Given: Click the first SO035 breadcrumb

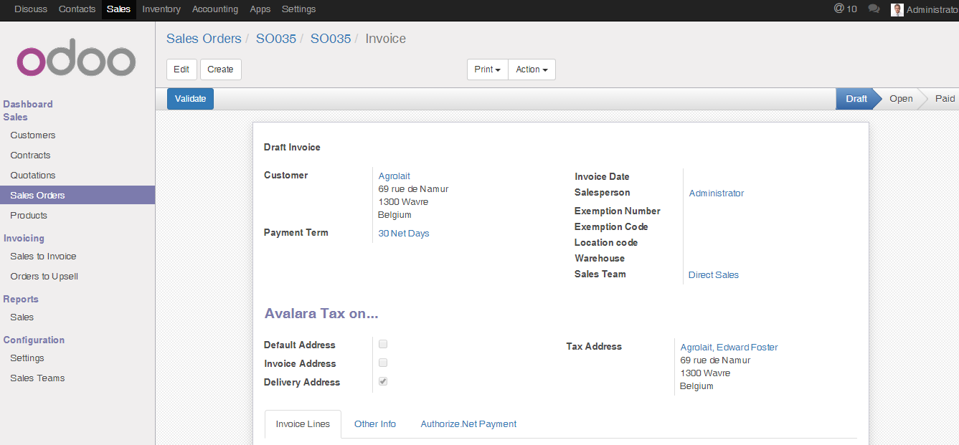Looking at the screenshot, I should [276, 39].
